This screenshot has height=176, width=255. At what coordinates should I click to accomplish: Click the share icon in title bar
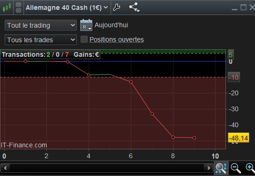coord(134,7)
